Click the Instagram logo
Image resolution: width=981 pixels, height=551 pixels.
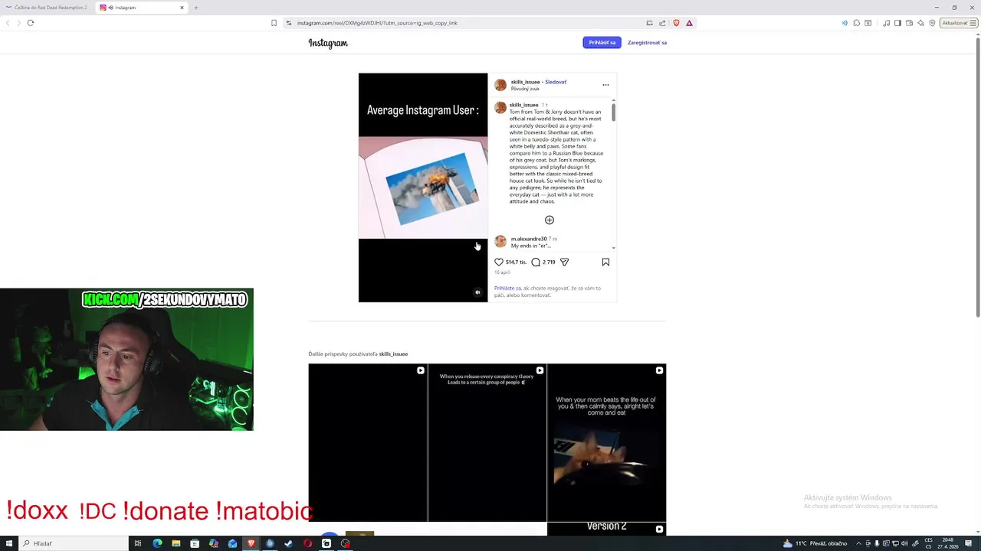coord(328,43)
